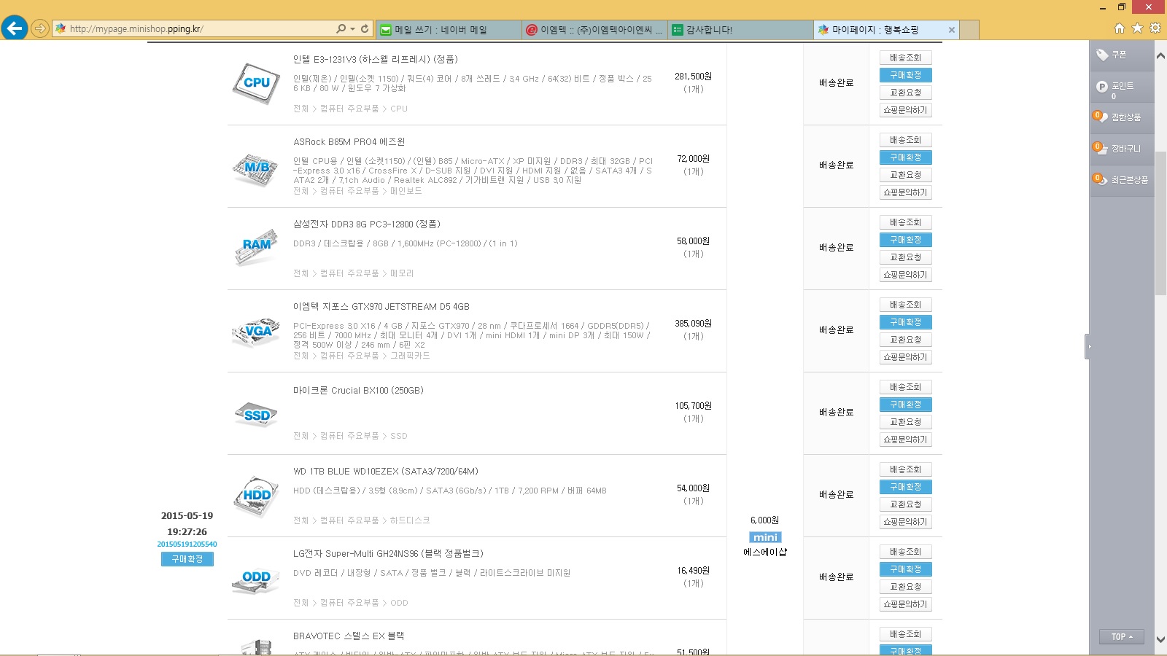
Task: Click the TOP button to scroll up
Action: 1121,637
